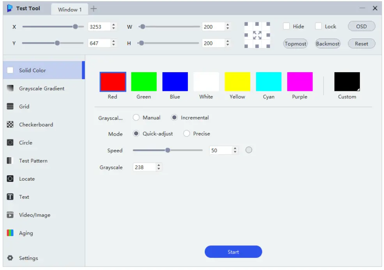The width and height of the screenshot is (384, 270).
Task: Switch to the Window 1 tab
Action: 69,9
